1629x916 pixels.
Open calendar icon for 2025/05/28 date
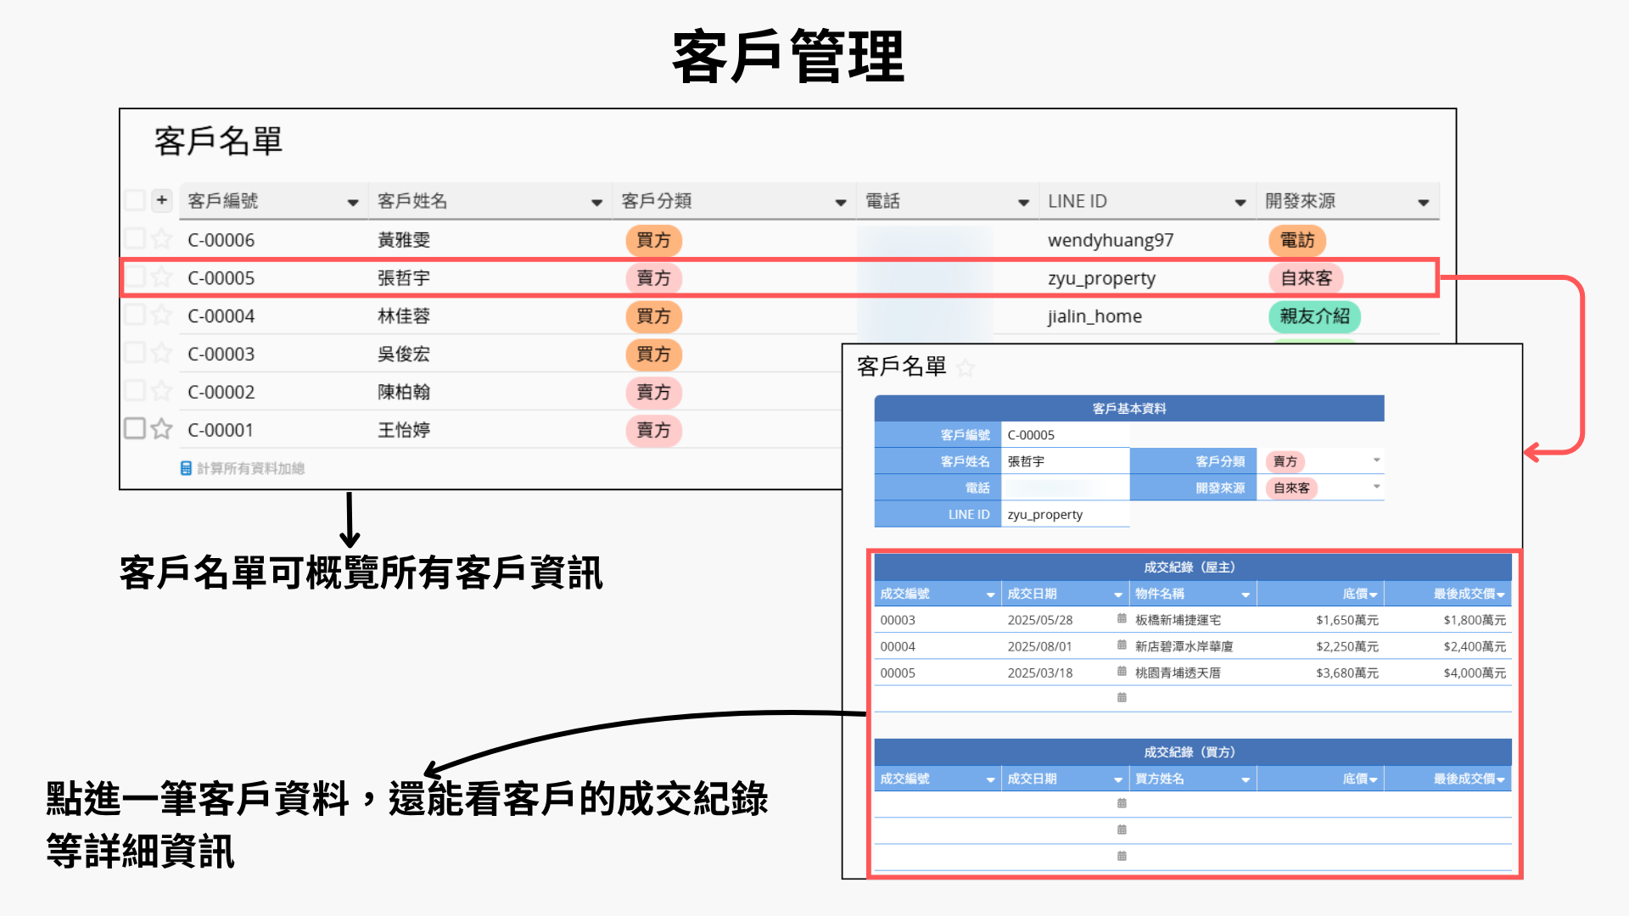coord(1122,619)
